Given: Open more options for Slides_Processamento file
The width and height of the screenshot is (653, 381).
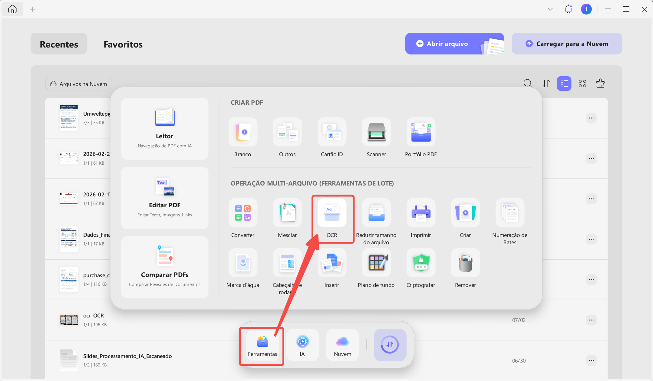Looking at the screenshot, I should 591,360.
